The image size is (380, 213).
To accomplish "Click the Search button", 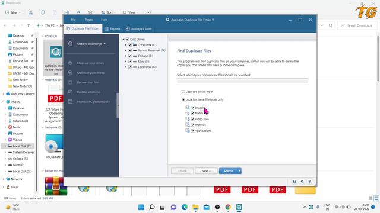I will pyautogui.click(x=228, y=171).
